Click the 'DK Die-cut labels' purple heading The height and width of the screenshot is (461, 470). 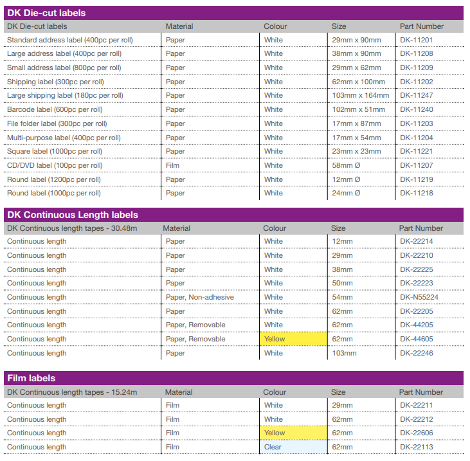233,13
